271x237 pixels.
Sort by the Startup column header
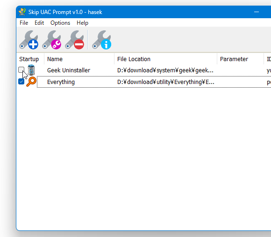[30, 59]
